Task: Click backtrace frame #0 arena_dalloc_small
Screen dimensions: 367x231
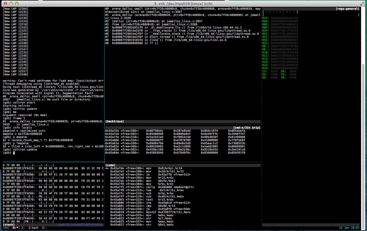Action: tap(183, 11)
